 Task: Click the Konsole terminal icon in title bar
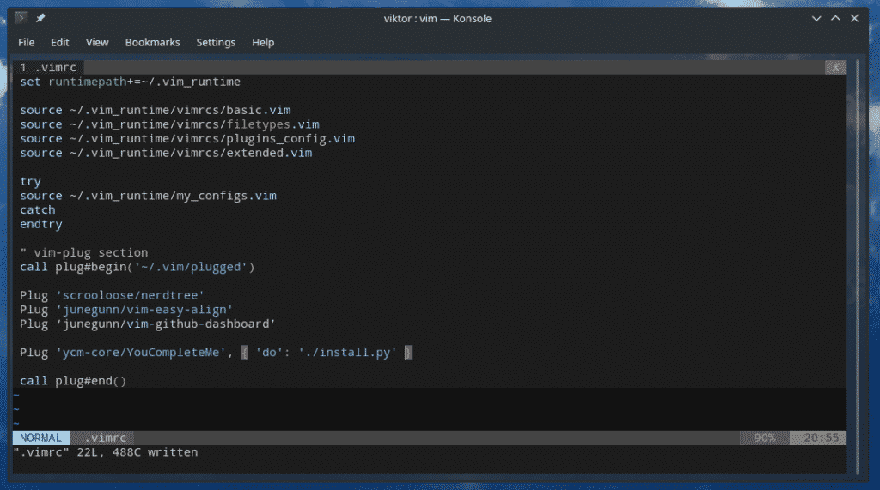click(x=21, y=18)
